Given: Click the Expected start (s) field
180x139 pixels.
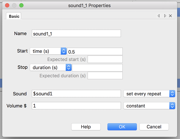Looking at the screenshot, I should pos(105,59).
